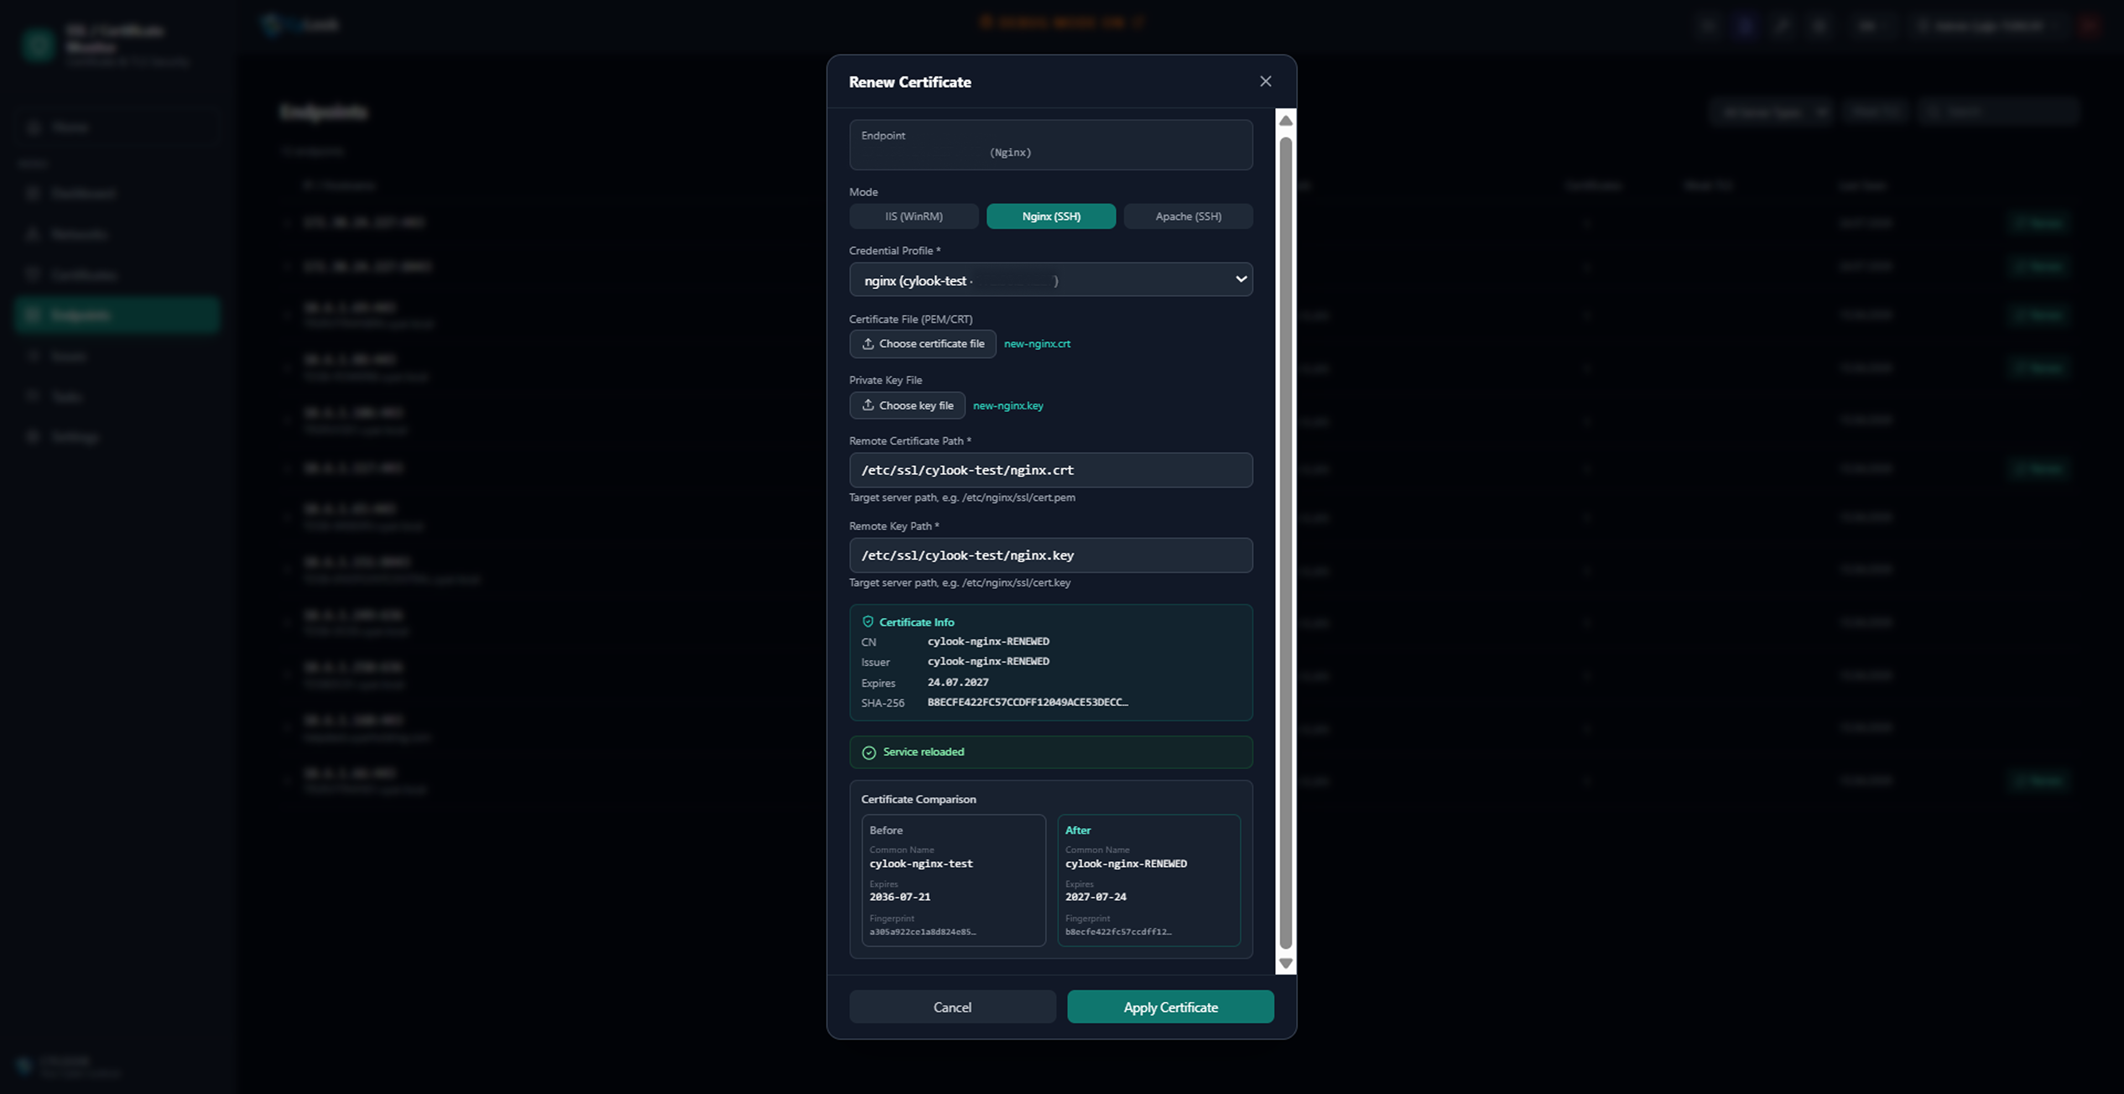
Task: Click the Choose certificate file button
Action: [x=923, y=344]
